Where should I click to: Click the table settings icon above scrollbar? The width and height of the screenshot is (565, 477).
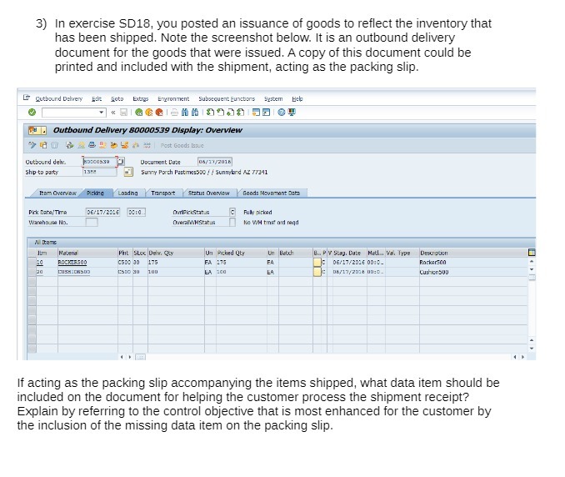point(531,253)
